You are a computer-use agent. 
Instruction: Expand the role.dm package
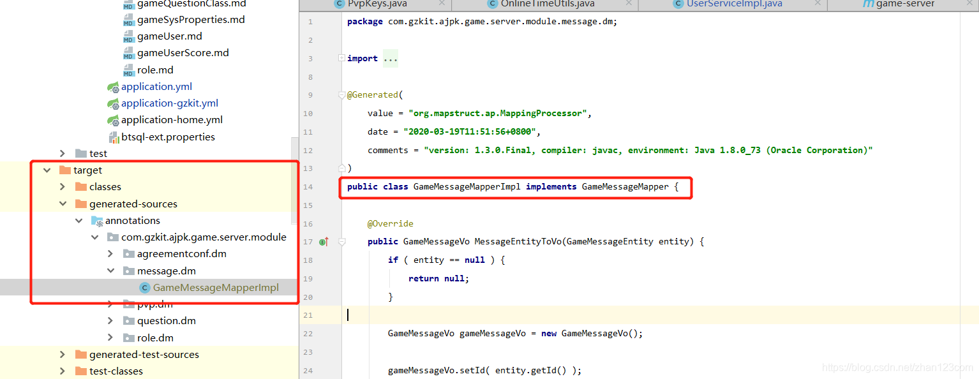coord(110,338)
